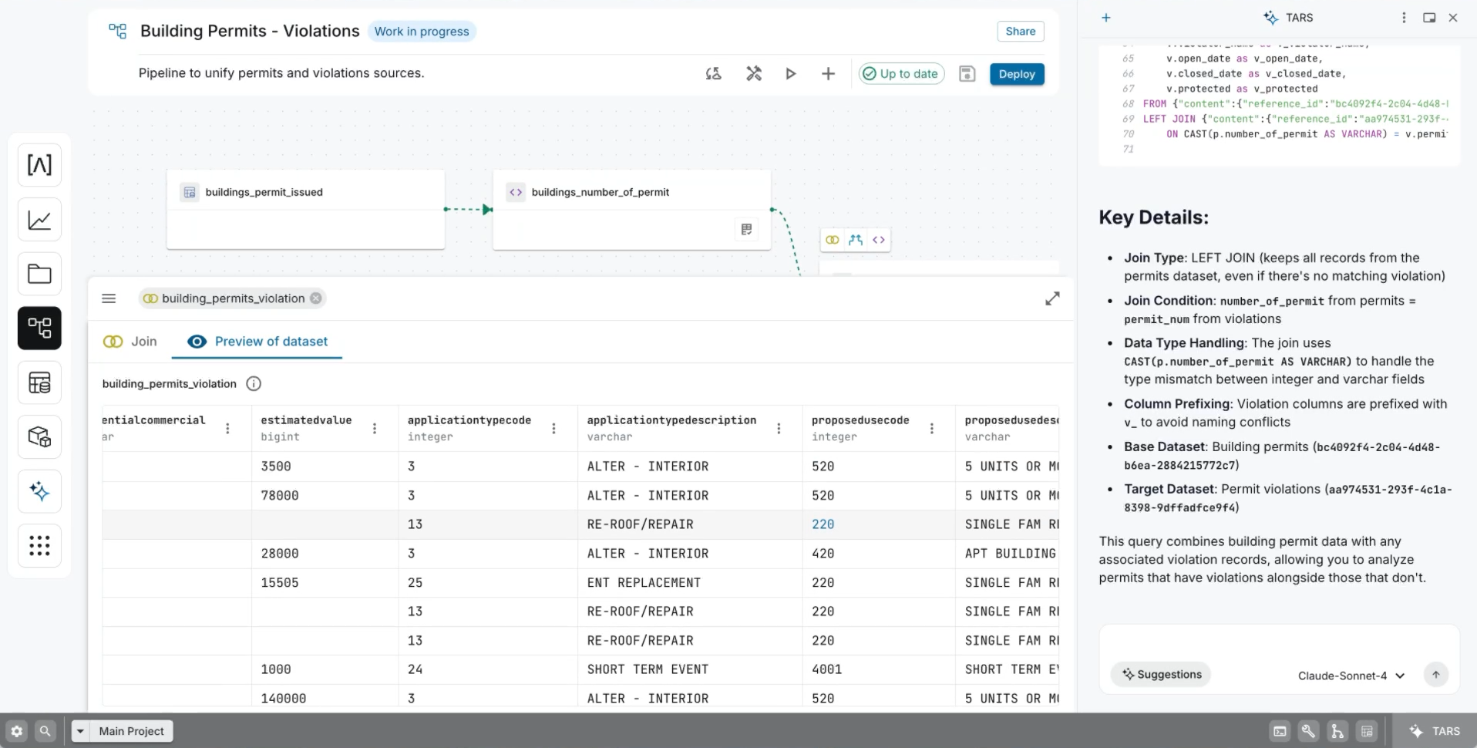
Task: Click the save pipeline icon
Action: [967, 74]
